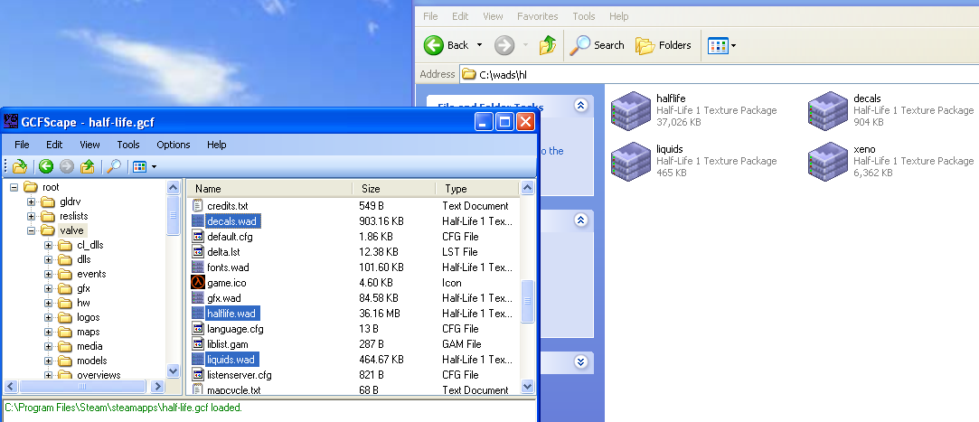Click tree pane horizontal scrollbar thumb
Image resolution: width=979 pixels, height=422 pixels.
click(x=81, y=387)
